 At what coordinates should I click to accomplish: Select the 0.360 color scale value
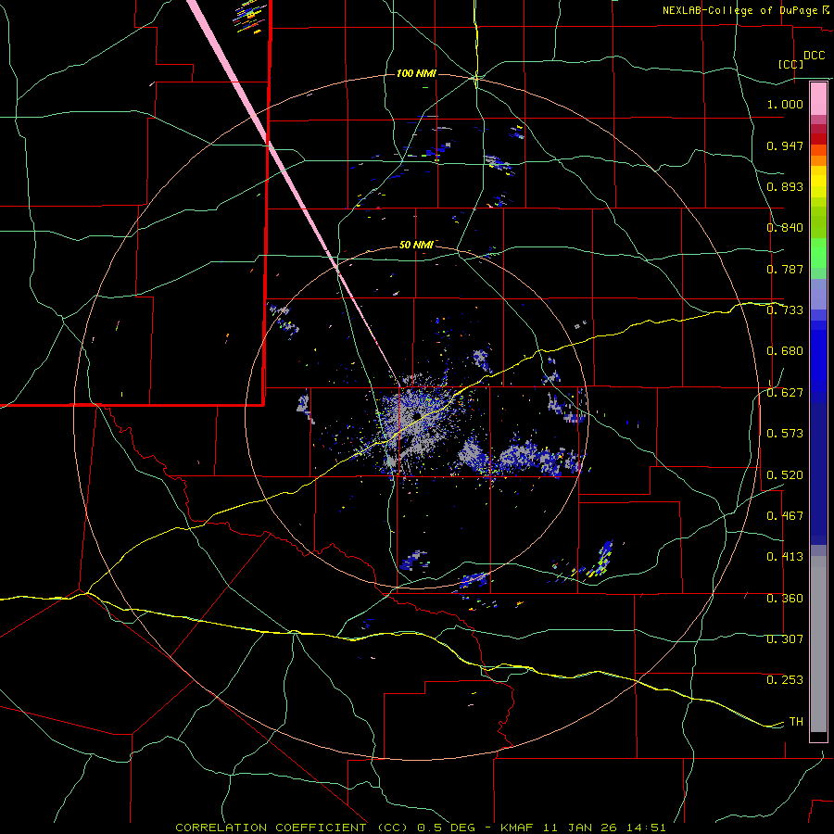click(785, 599)
